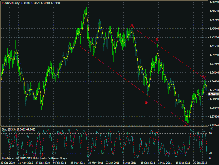Click the 1.50290 price axis label
The height and width of the screenshot is (165, 219).
tap(214, 2)
